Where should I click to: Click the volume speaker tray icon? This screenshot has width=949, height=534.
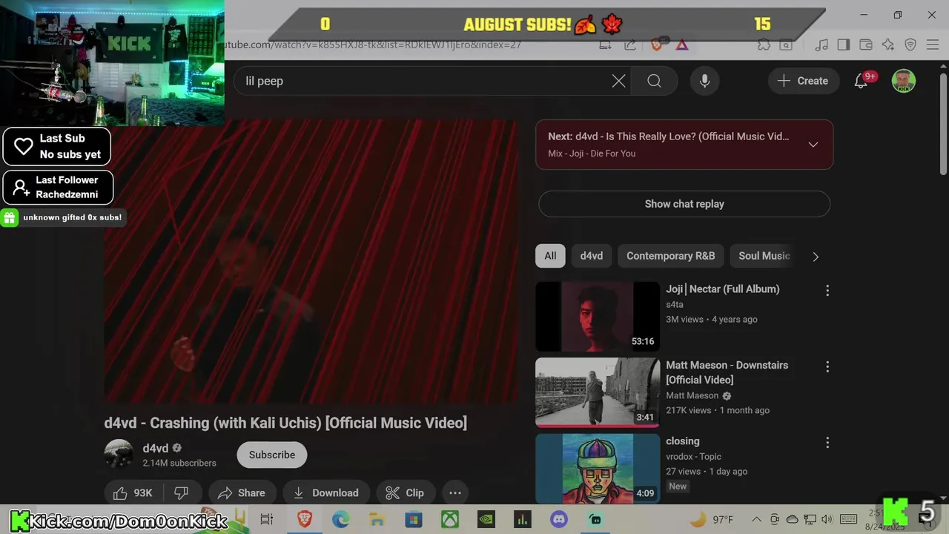827,519
